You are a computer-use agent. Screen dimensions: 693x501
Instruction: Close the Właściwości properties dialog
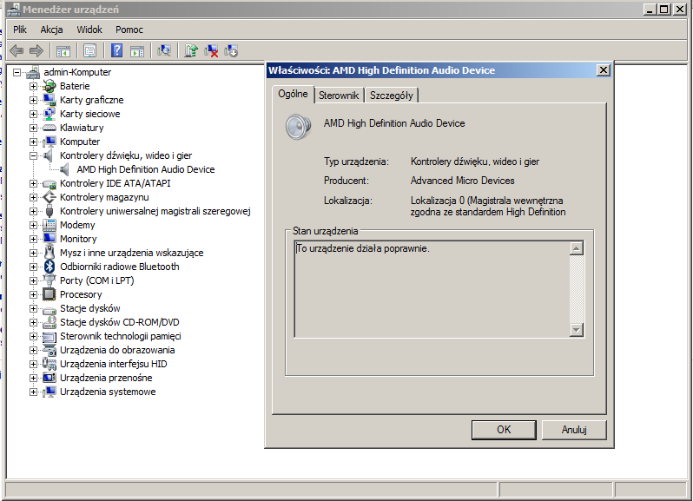604,70
